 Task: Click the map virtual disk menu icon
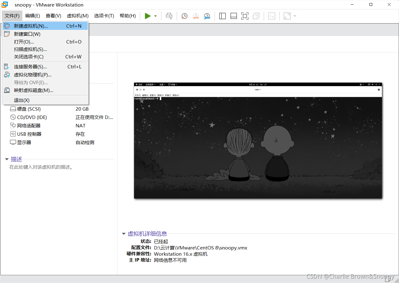(x=7, y=90)
